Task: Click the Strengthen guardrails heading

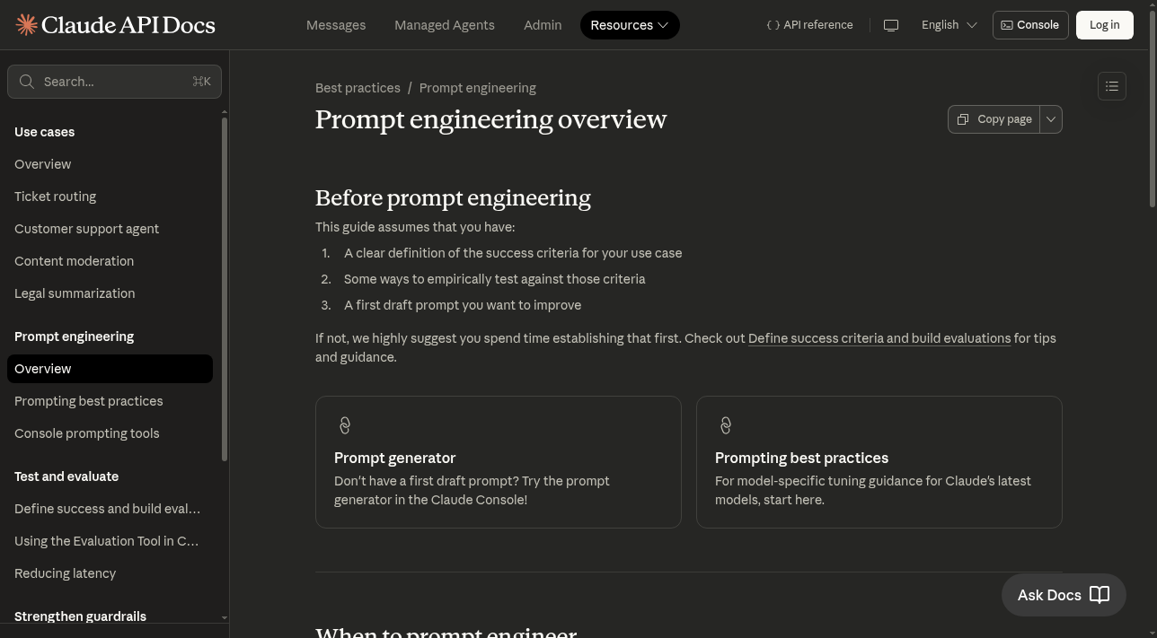Action: tap(80, 616)
